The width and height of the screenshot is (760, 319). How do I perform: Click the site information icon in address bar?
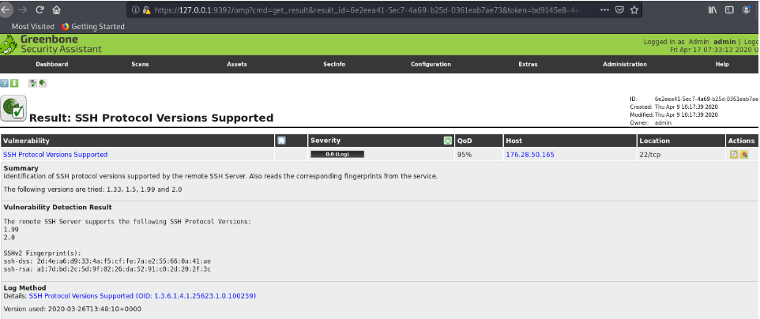136,9
